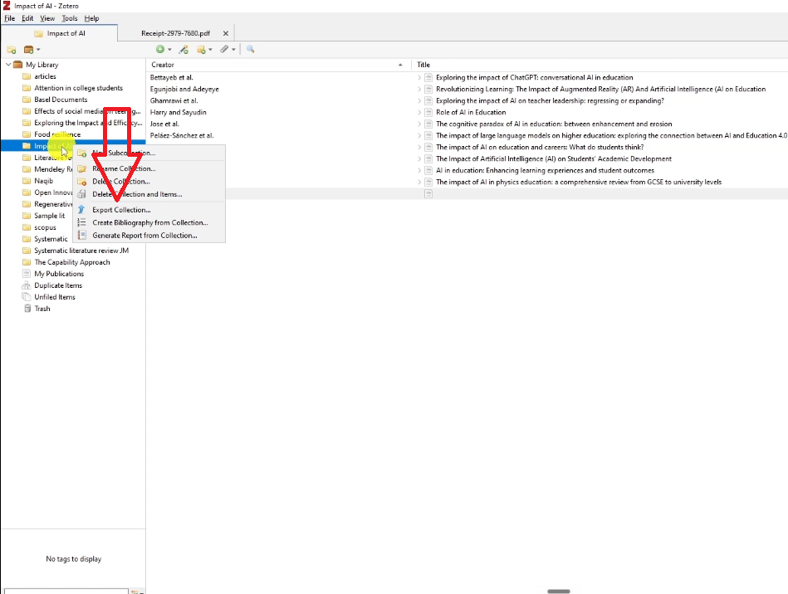Select the Bettayeb et al. creator cell

[x=171, y=77]
